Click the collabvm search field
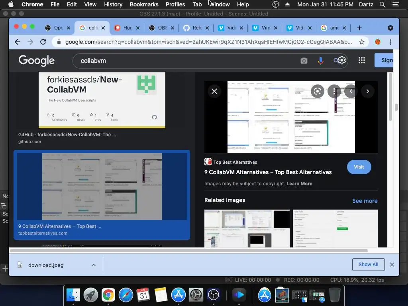The width and height of the screenshot is (408, 306). (187, 61)
